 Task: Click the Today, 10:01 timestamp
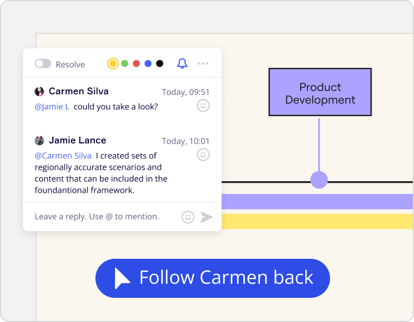(185, 141)
